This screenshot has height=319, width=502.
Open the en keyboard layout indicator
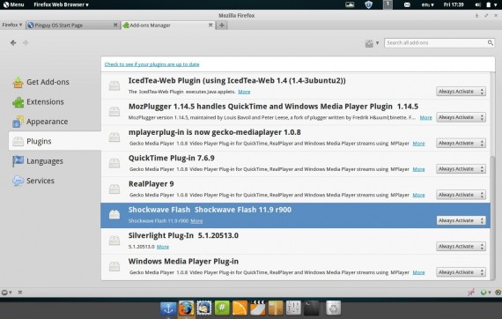click(427, 4)
